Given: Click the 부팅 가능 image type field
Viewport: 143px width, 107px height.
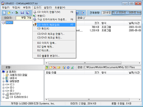Looking at the screenshot, I should (x=24, y=18).
